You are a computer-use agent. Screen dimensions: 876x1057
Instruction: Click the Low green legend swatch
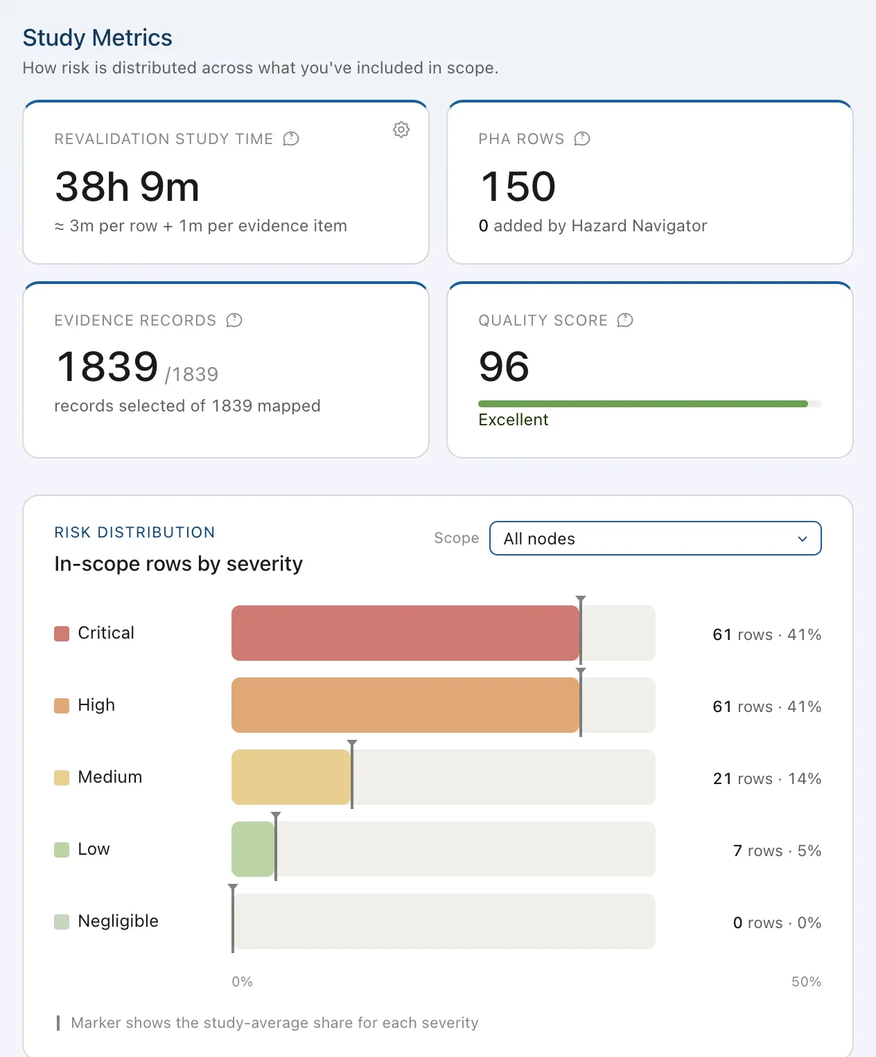point(62,850)
